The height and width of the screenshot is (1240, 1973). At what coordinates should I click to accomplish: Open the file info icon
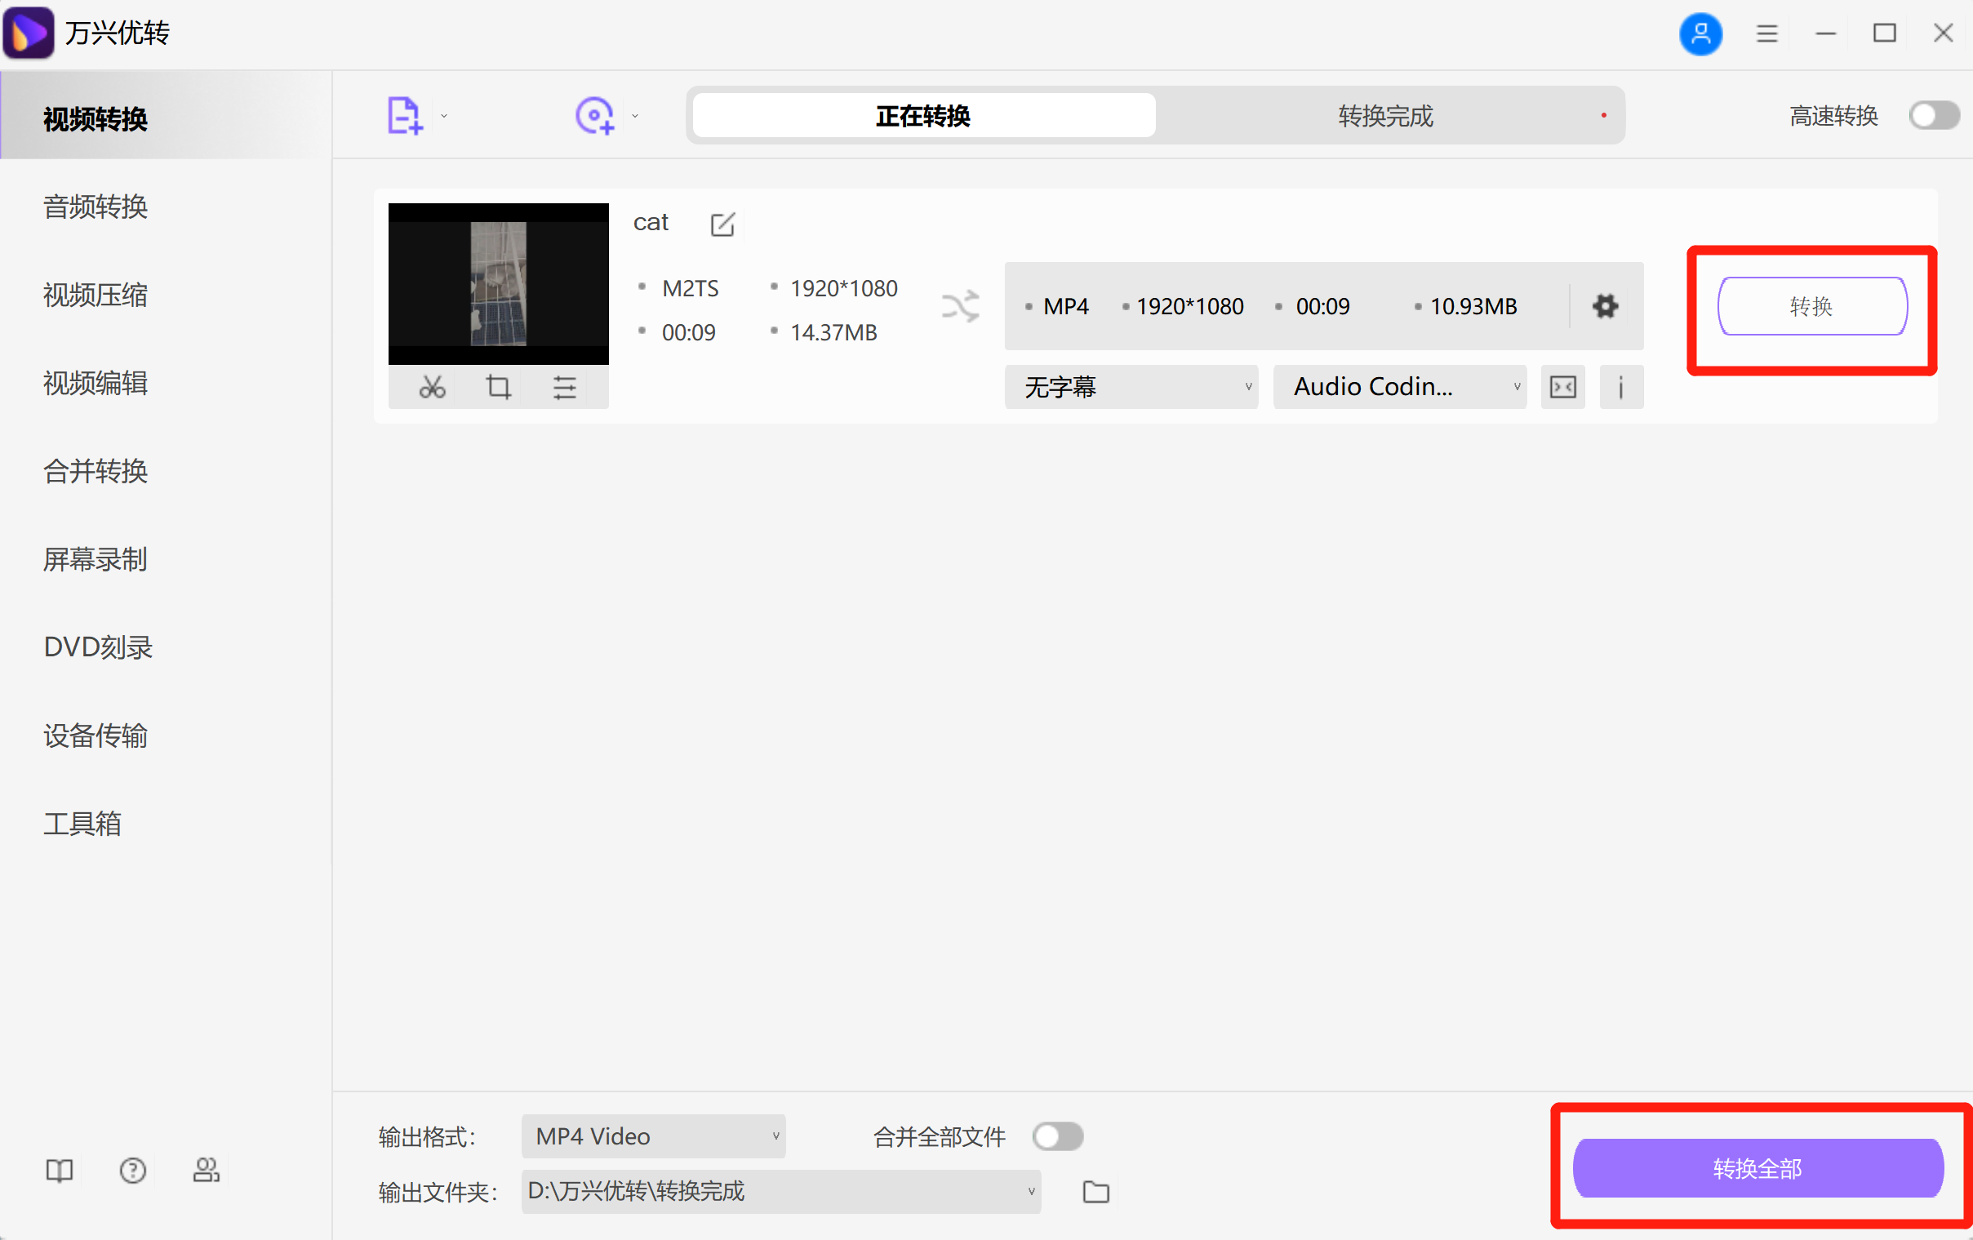click(x=1620, y=386)
